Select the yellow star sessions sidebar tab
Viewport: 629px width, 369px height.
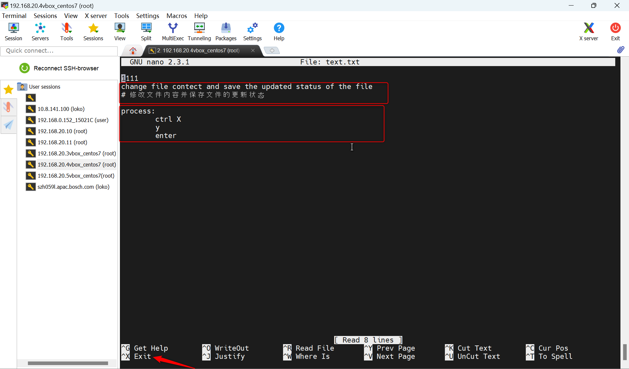pos(9,89)
